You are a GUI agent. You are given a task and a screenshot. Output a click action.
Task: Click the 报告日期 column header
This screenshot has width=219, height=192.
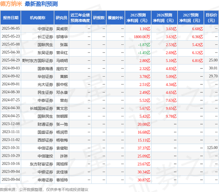pos(11,18)
